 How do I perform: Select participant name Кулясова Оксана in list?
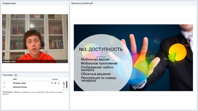point(20,87)
